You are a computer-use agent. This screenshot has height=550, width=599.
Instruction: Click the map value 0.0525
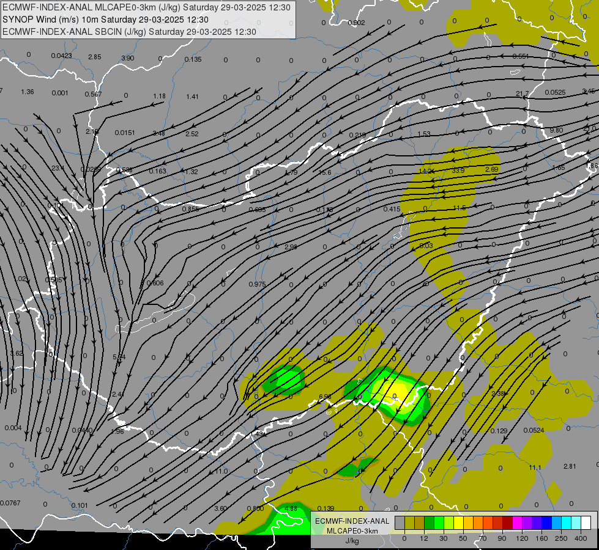tap(555, 92)
